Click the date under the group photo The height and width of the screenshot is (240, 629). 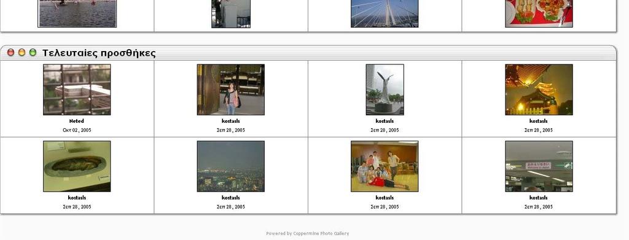click(385, 207)
